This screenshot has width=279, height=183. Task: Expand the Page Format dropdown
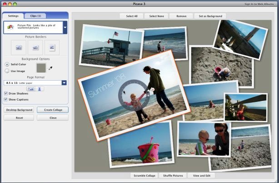tap(64, 83)
